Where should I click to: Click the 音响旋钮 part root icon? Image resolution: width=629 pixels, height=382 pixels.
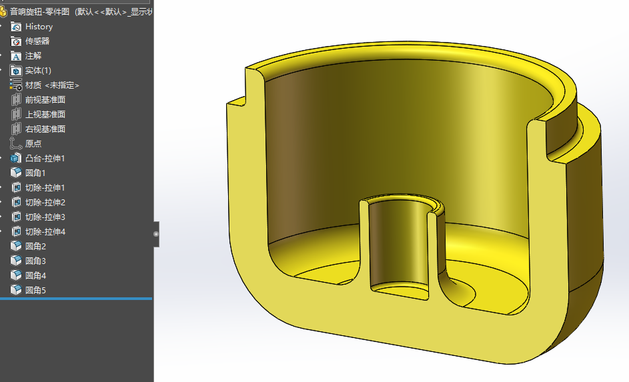(x=3, y=11)
